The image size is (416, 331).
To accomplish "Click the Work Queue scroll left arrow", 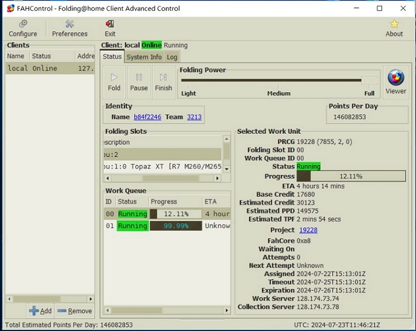I will 107,310.
